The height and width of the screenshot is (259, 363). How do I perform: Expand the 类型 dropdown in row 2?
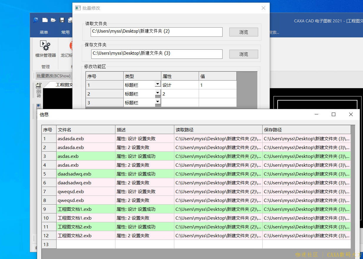(158, 93)
